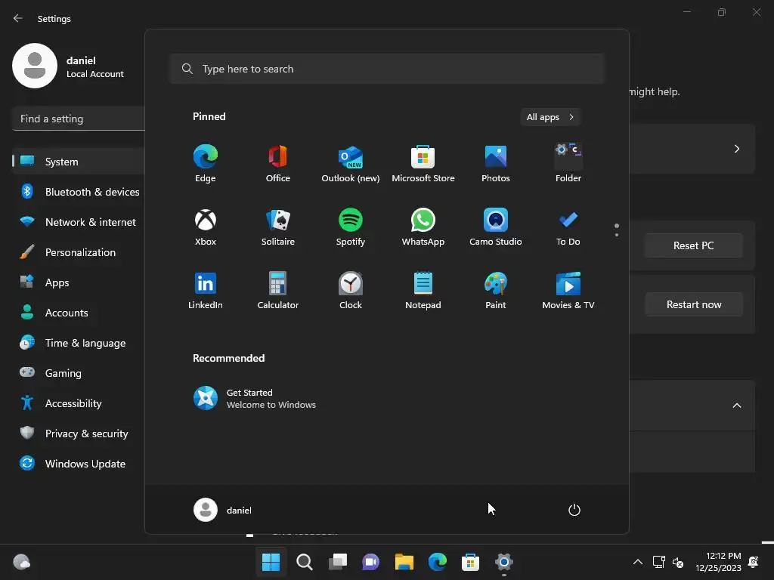Open the Paint app
Image resolution: width=774 pixels, height=580 pixels.
[x=496, y=291]
